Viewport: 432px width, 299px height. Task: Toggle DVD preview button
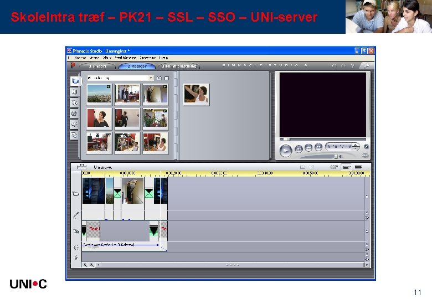[x=365, y=156]
